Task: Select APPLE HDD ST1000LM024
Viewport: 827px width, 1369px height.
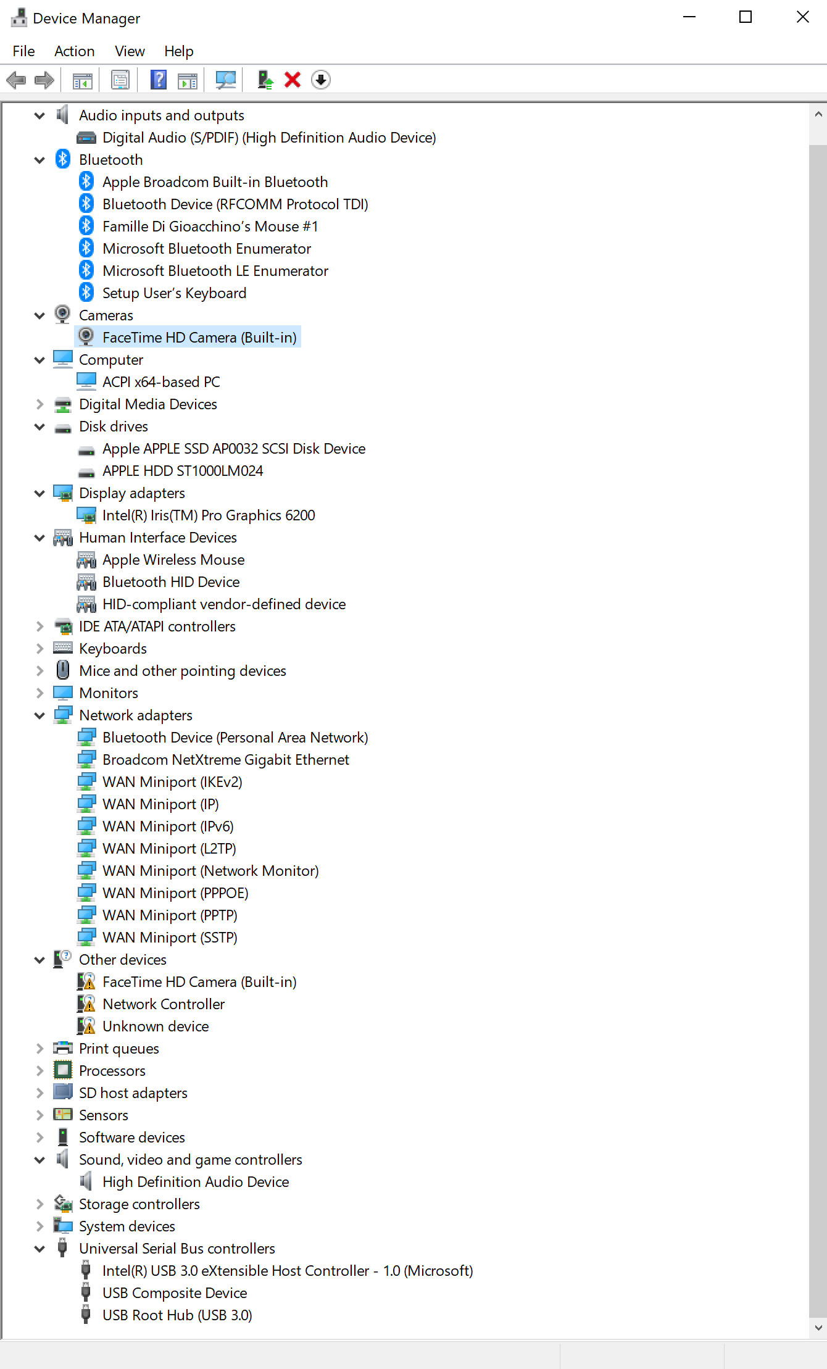Action: pyautogui.click(x=183, y=471)
